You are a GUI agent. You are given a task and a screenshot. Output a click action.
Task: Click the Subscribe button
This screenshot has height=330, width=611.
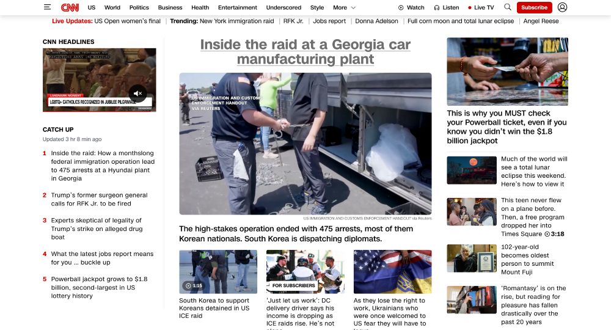(534, 7)
